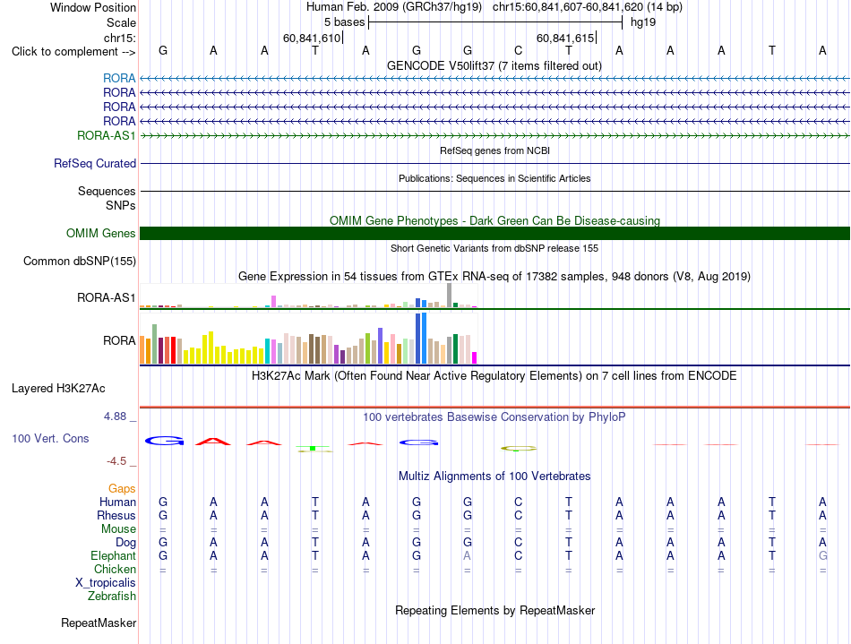
Task: Click the blue G conservation logo letter
Action: tap(164, 441)
